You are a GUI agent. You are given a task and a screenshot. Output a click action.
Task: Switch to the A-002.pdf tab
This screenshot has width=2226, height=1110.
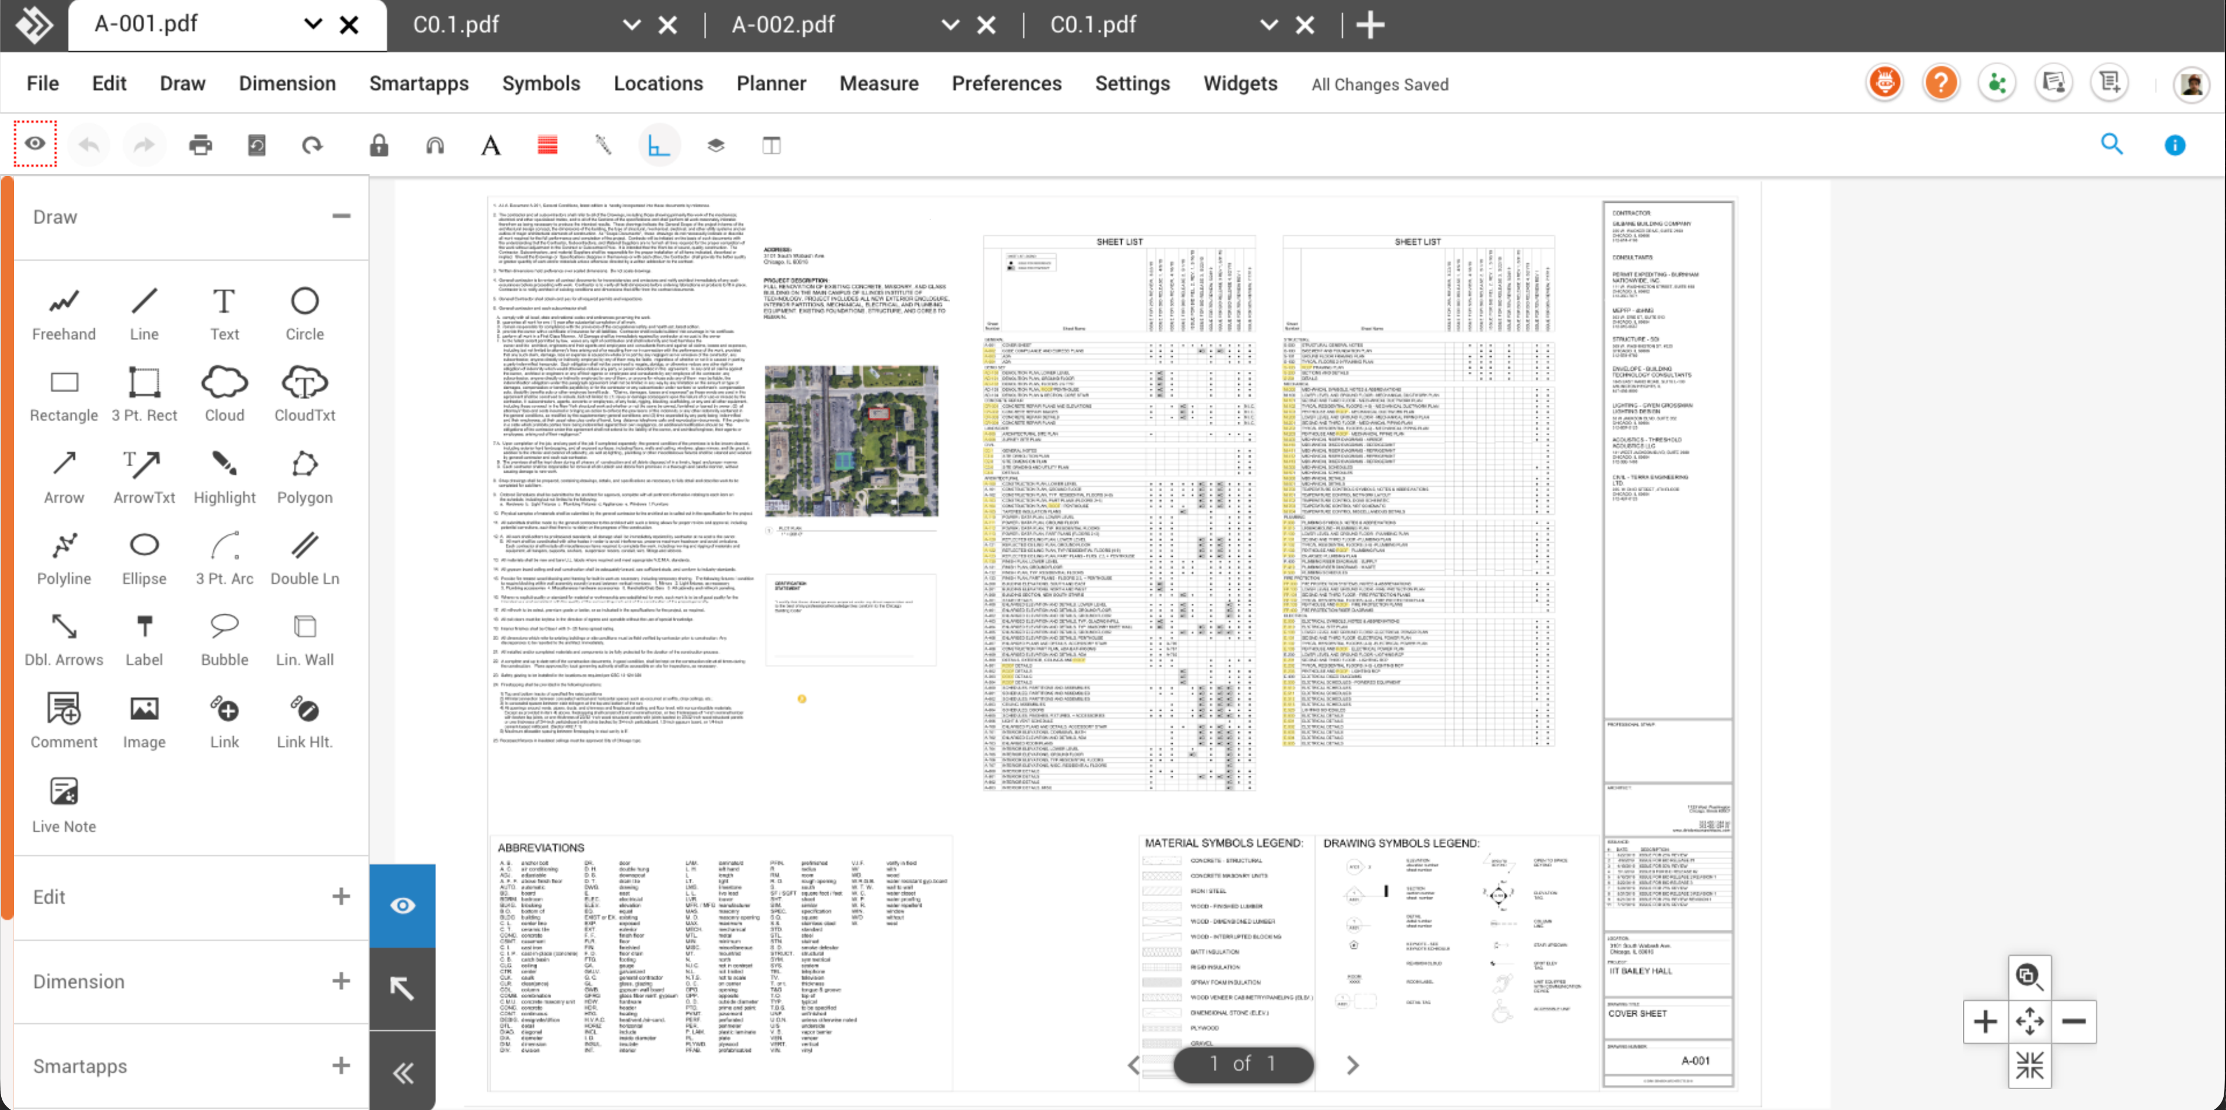point(783,24)
